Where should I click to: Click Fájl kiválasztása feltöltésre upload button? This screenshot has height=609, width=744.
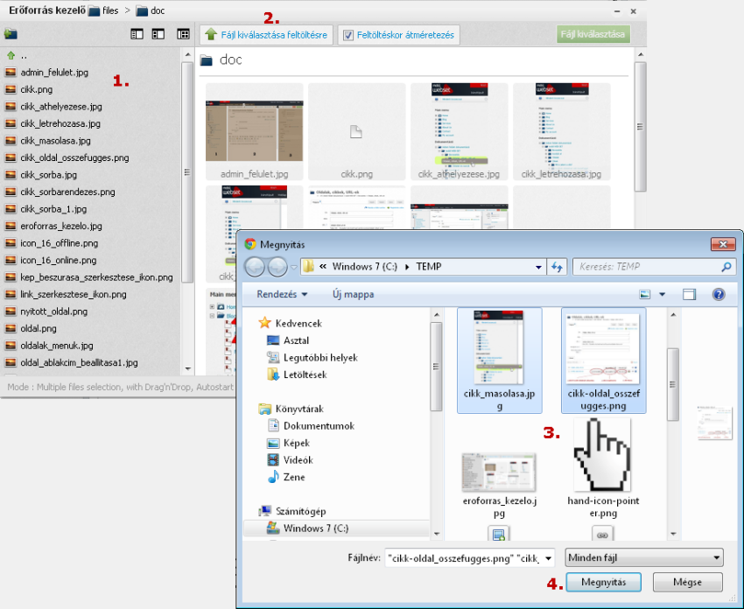point(266,35)
